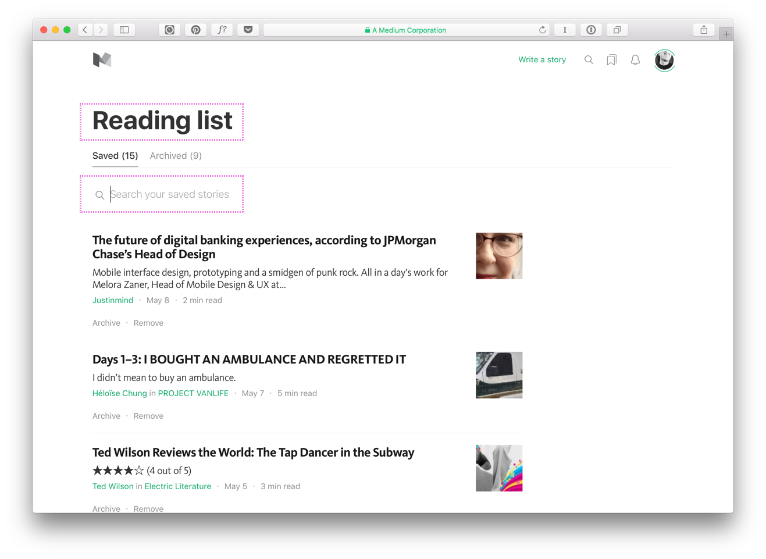Open Ted Wilson's author profile
The height and width of the screenshot is (559, 766).
coord(113,486)
